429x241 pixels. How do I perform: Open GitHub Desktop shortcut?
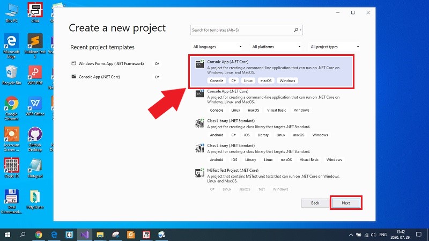pyautogui.click(x=35, y=140)
